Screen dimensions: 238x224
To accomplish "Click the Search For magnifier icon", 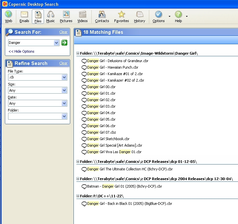I will (x=9, y=32).
